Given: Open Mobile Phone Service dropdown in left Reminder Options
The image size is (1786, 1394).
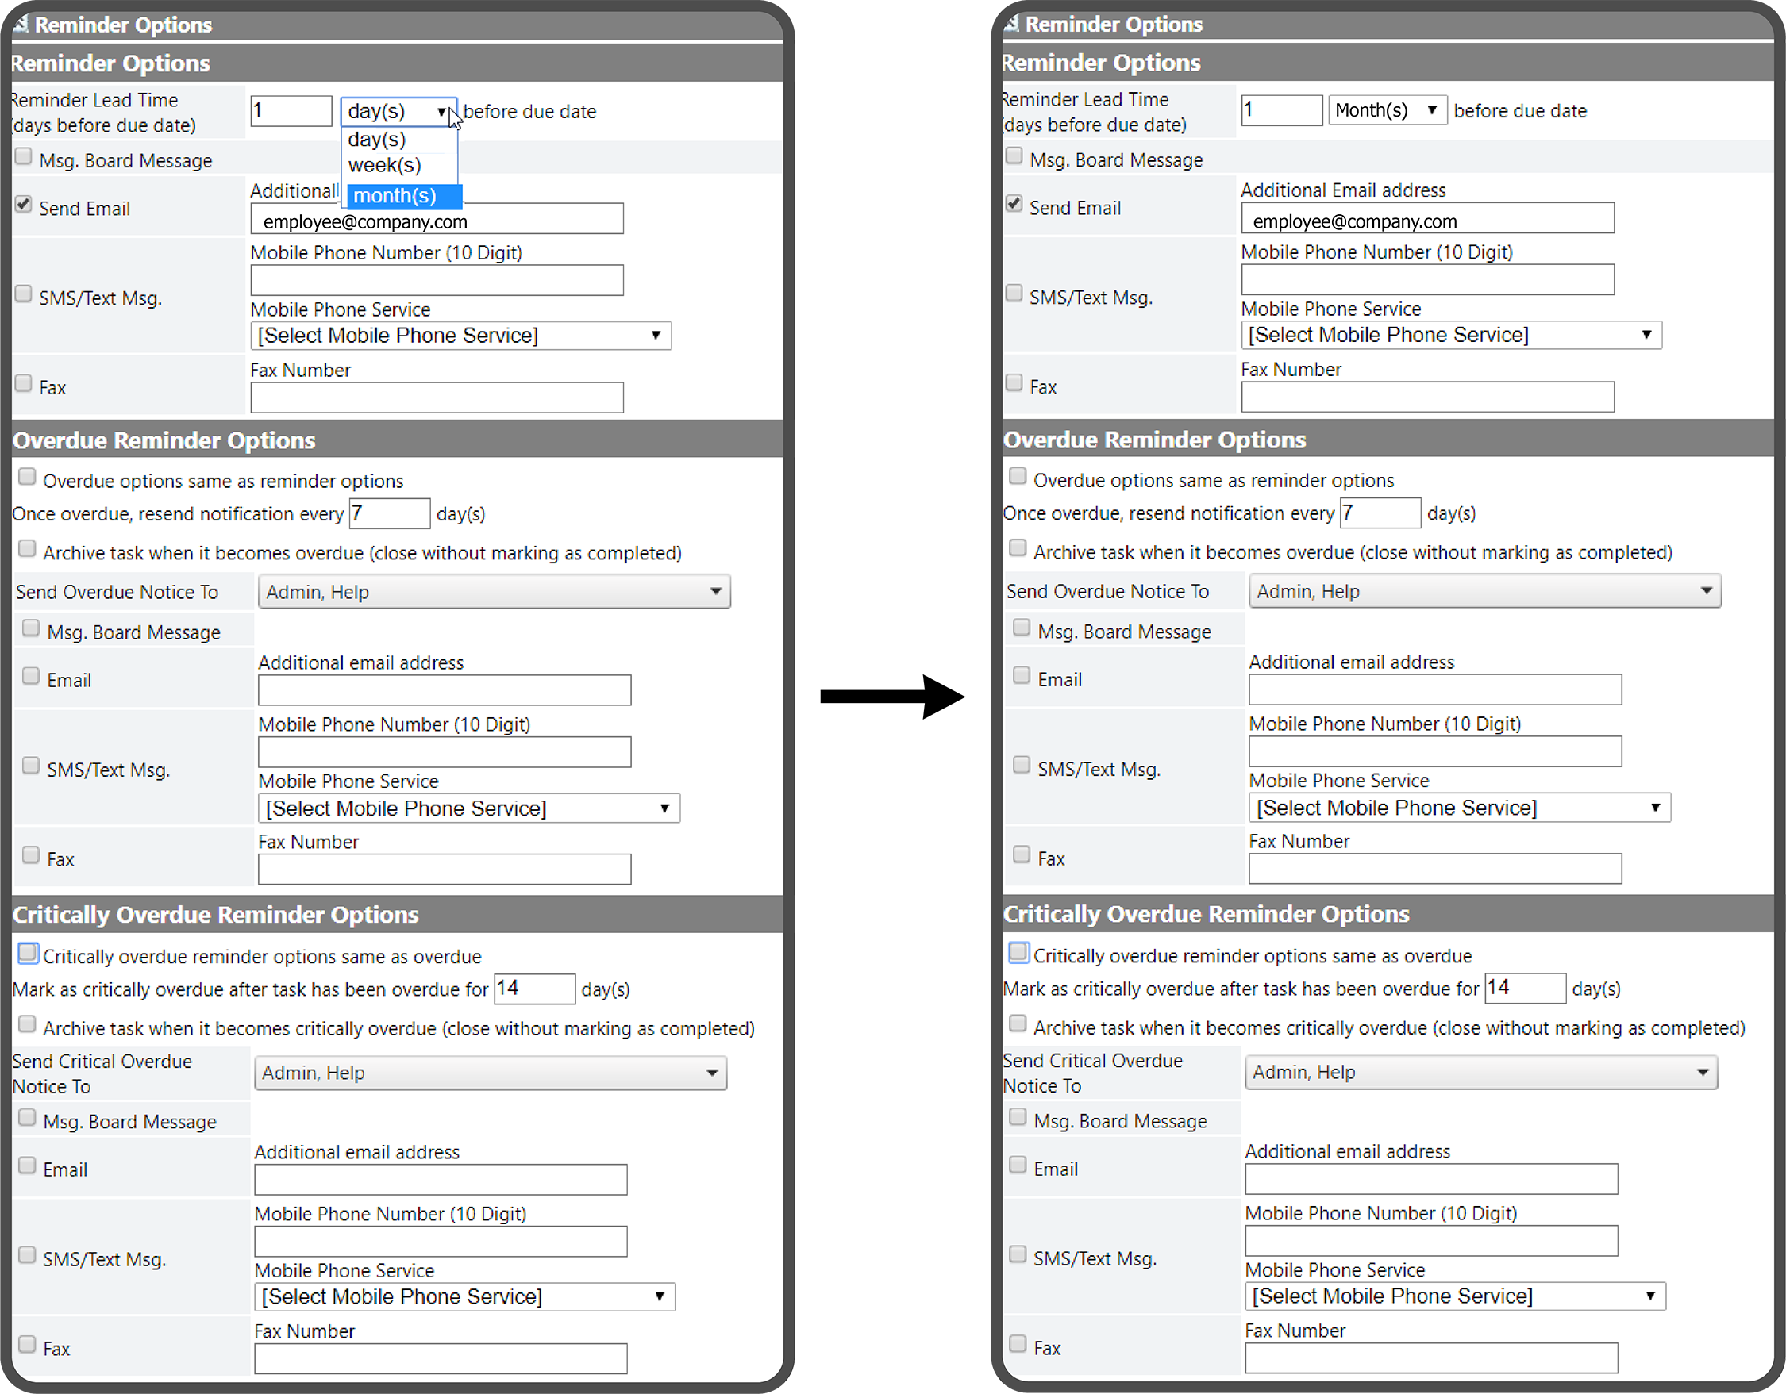Looking at the screenshot, I should [460, 336].
